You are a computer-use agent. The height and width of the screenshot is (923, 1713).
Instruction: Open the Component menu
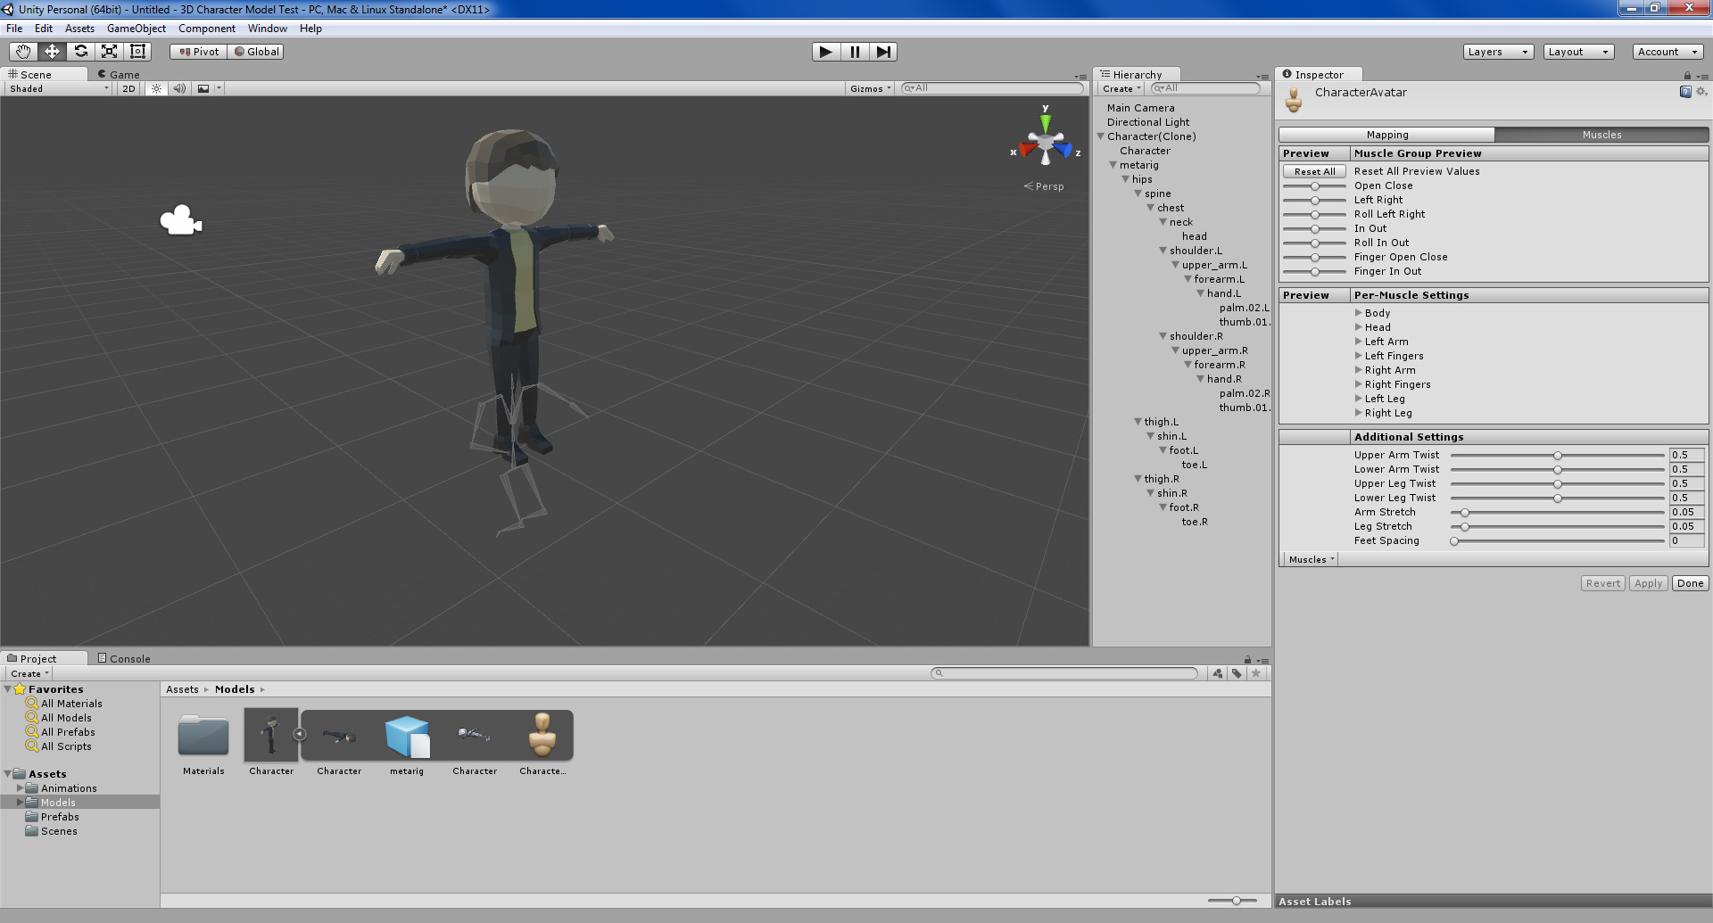207,29
